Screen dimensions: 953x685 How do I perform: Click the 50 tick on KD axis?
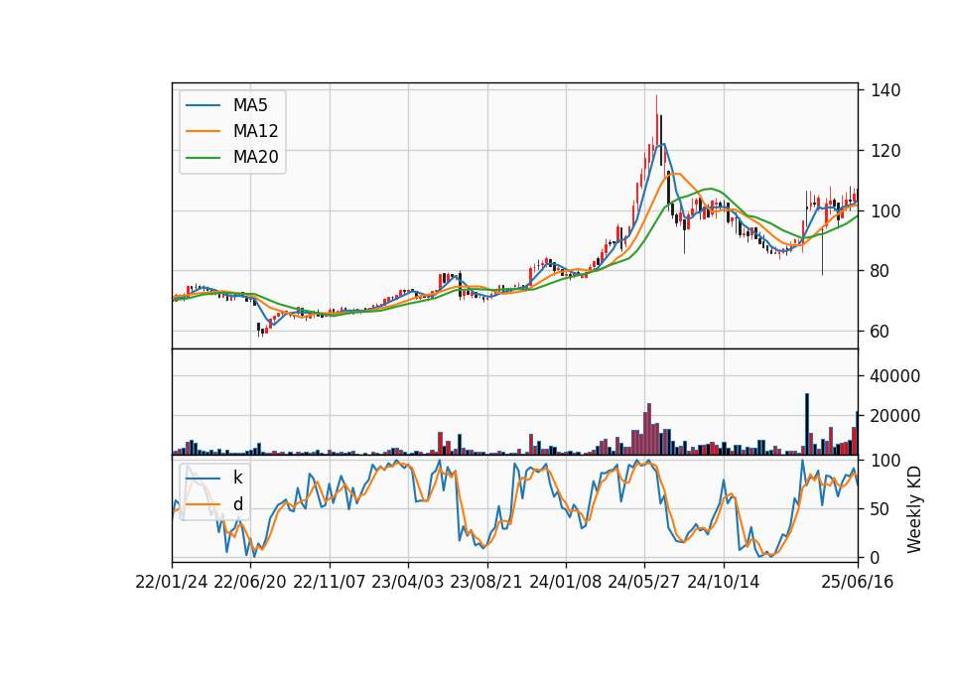click(881, 509)
